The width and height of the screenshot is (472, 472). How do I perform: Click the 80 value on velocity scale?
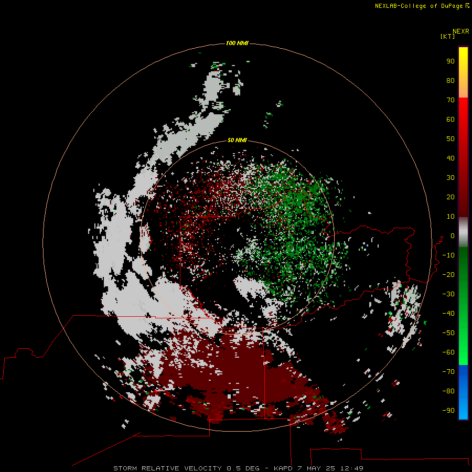pyautogui.click(x=450, y=80)
